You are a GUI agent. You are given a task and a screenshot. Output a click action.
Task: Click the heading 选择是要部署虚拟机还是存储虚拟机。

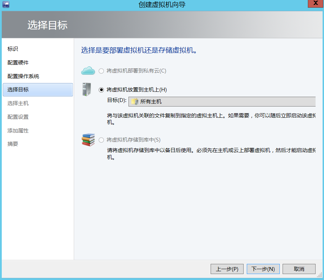click(139, 50)
